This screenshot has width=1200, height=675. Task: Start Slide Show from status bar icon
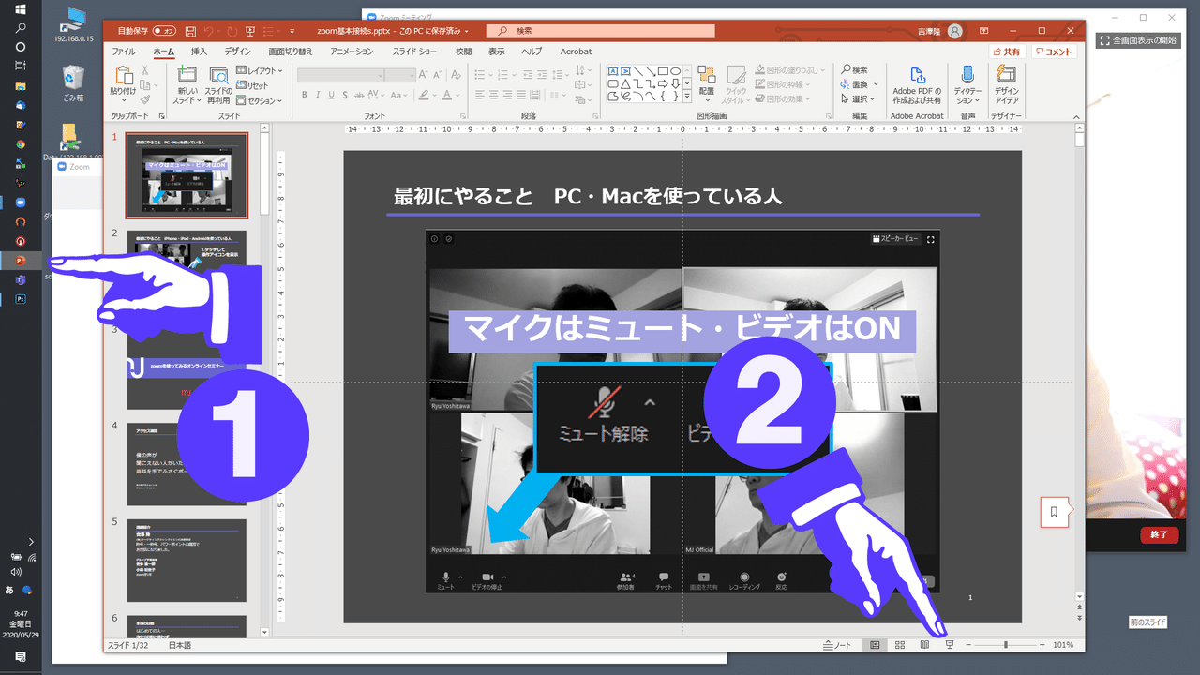(x=950, y=645)
